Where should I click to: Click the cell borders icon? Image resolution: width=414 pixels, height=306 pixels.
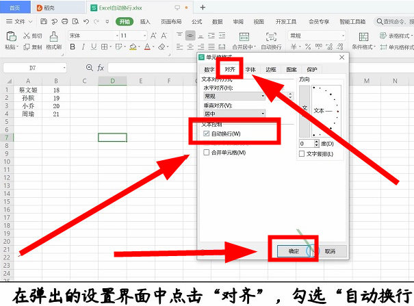coord(104,47)
